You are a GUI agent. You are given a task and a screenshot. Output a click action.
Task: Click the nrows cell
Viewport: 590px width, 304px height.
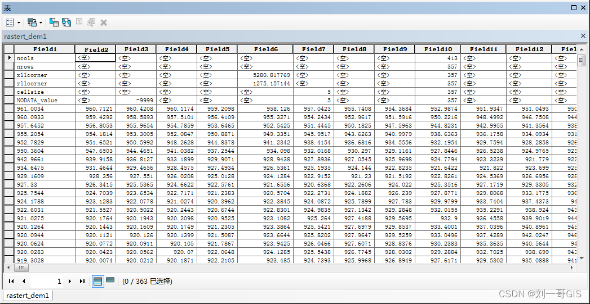click(45, 67)
